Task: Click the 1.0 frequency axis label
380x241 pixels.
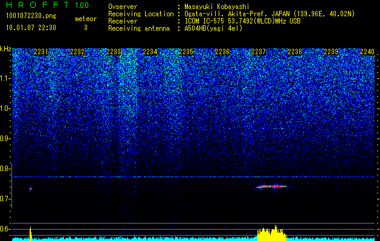Action: [5, 109]
